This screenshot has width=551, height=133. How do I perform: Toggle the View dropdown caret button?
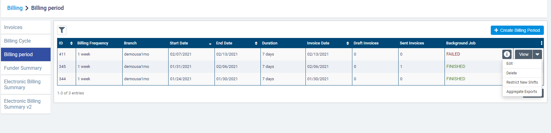537,54
